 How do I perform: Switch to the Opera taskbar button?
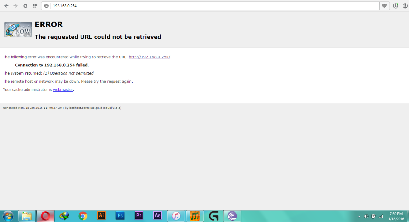[45, 216]
